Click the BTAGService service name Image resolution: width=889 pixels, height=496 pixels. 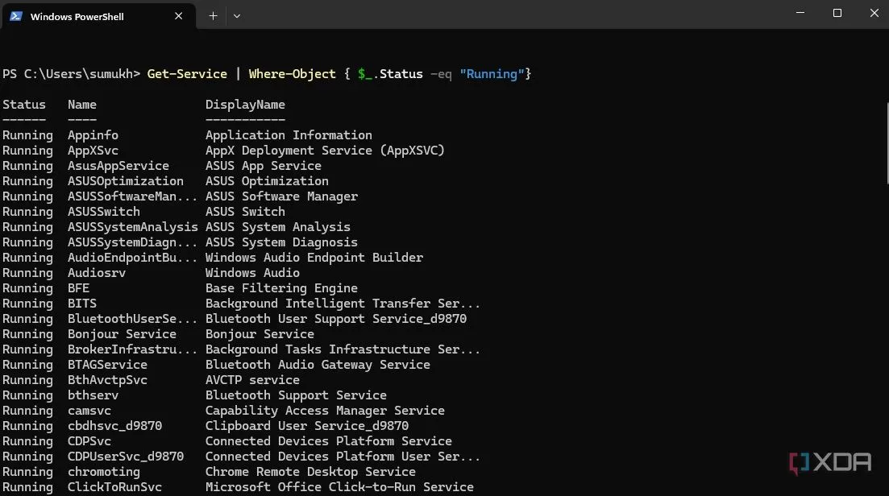click(107, 365)
